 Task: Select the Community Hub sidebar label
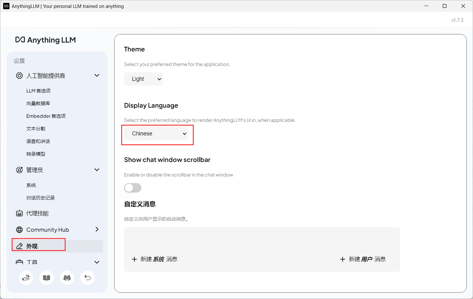[48, 230]
